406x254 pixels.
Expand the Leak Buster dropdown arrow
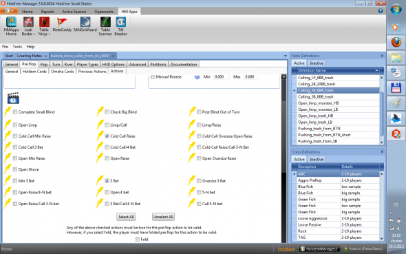[x=34, y=34]
